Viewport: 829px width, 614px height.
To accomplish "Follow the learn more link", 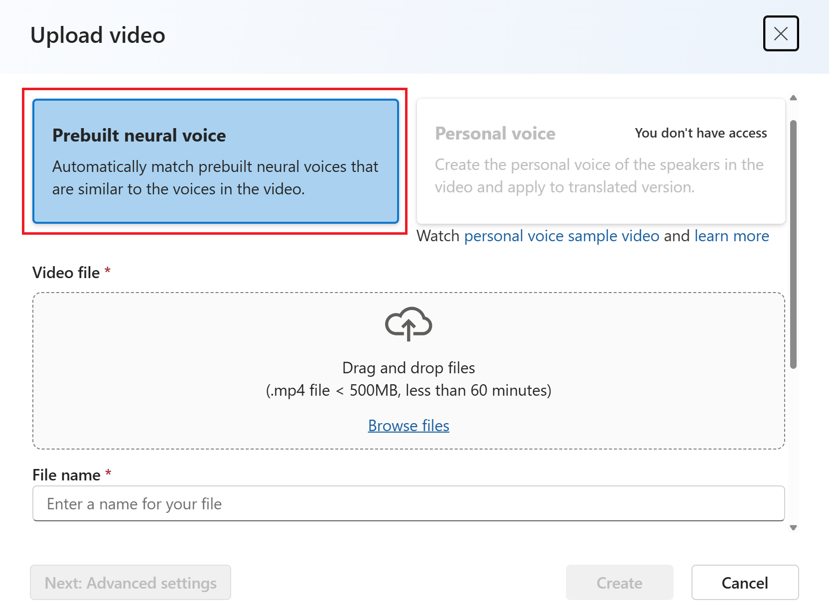I will (731, 236).
